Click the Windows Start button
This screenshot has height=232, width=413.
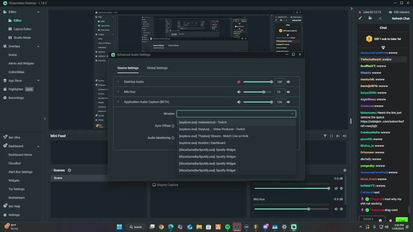click(x=119, y=227)
